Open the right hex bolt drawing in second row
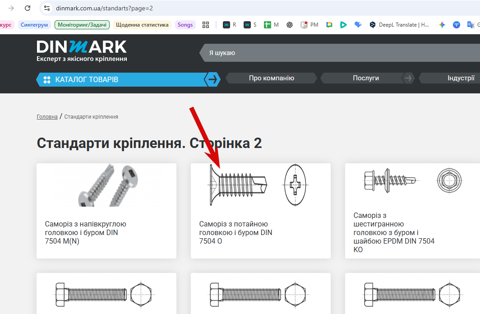The height and width of the screenshot is (314, 480). point(413,295)
